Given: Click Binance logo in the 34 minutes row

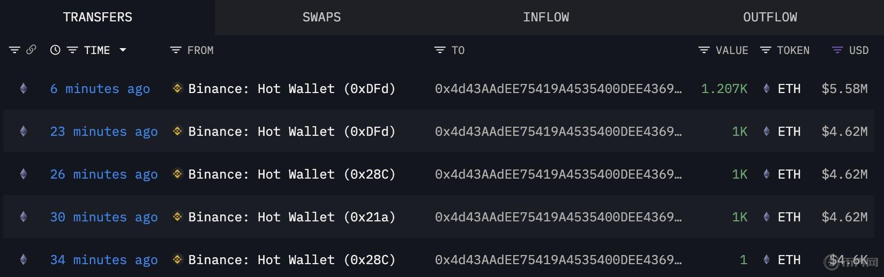Looking at the screenshot, I should tap(177, 259).
